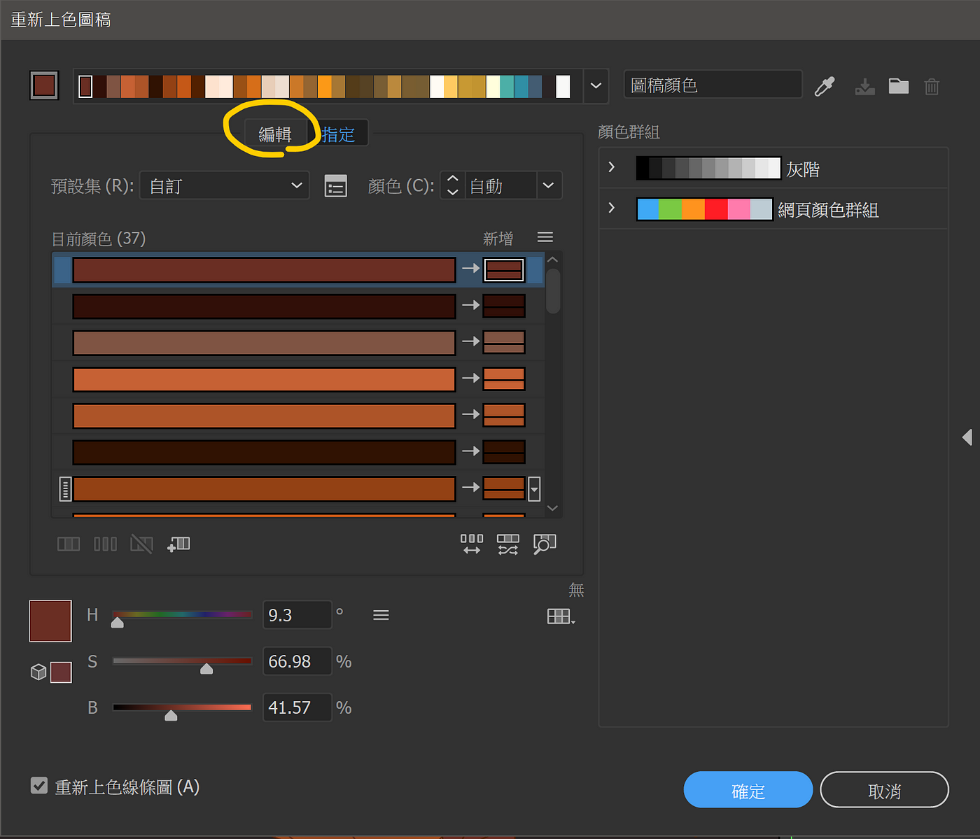Click the 圖稿顏色 color group name field
The height and width of the screenshot is (839, 980).
click(x=713, y=85)
